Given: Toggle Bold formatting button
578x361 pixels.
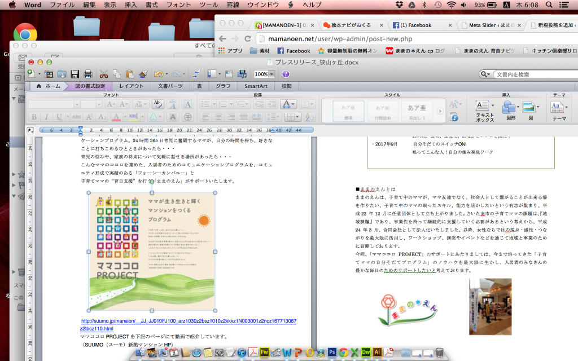Looking at the screenshot, I should coord(34,117).
